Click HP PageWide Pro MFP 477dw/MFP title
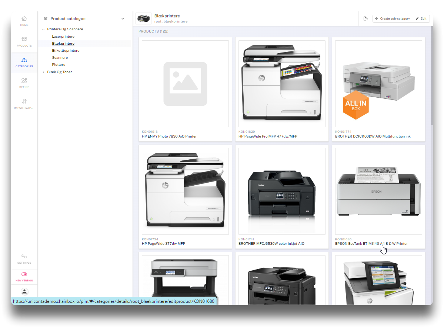444x328 pixels. click(x=268, y=136)
